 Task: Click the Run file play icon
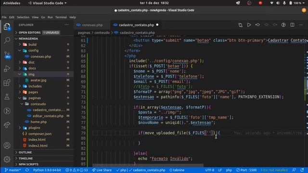pyautogui.click(x=249, y=25)
